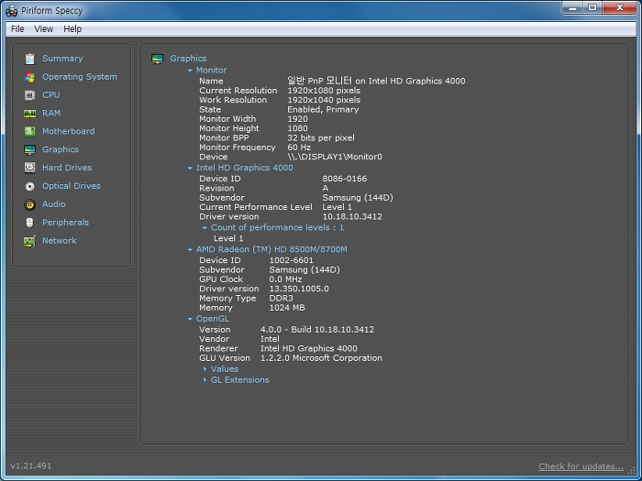The image size is (642, 481).
Task: Click the Operating System Windows flag icon
Action: pos(29,77)
